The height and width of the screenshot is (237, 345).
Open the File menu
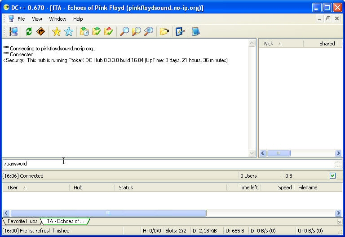21,19
